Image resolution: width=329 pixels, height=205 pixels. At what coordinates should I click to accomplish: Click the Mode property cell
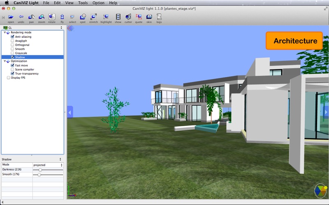coord(17,165)
